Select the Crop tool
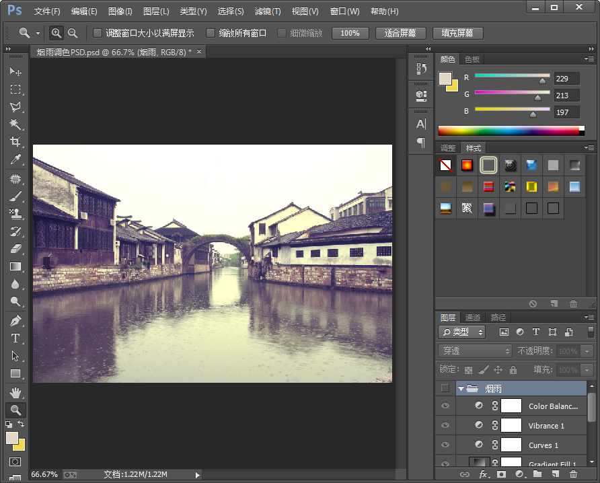The image size is (600, 483). (x=15, y=142)
